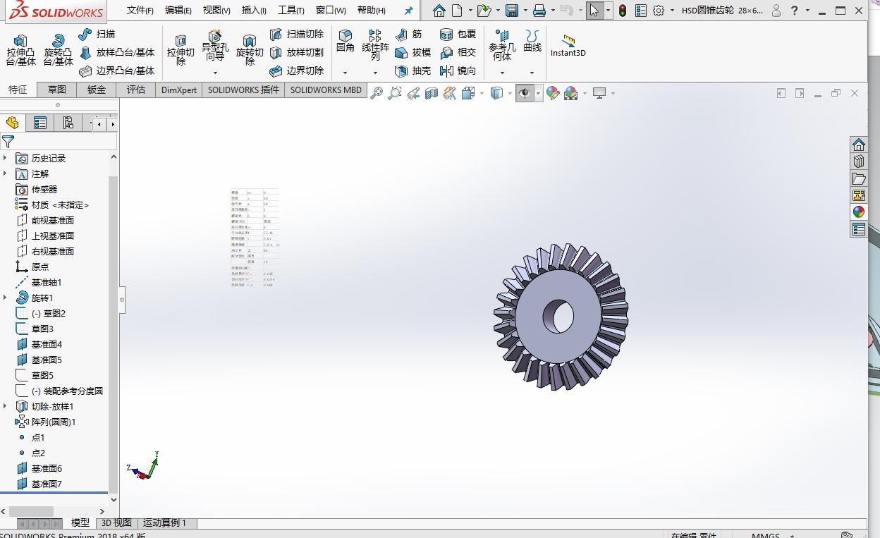Image resolution: width=880 pixels, height=538 pixels.
Task: Click 边界凸台/基体 boundary boss tool
Action: click(x=116, y=71)
